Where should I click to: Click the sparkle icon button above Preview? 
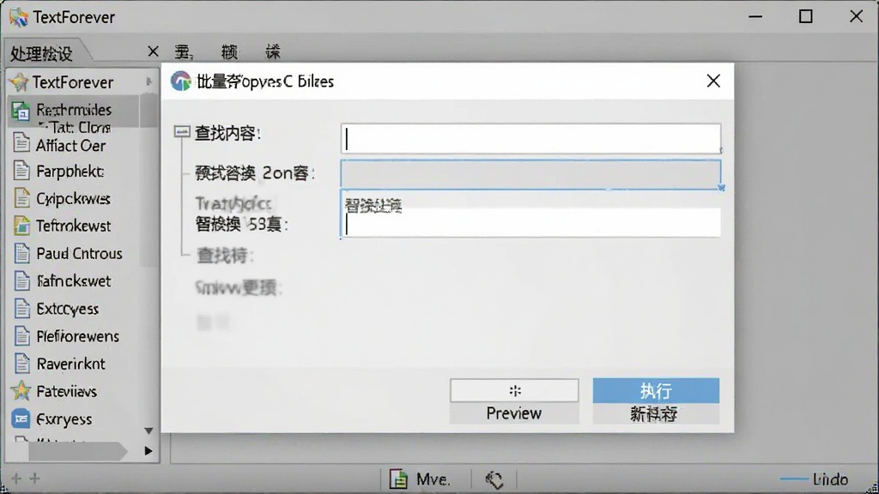tap(514, 390)
